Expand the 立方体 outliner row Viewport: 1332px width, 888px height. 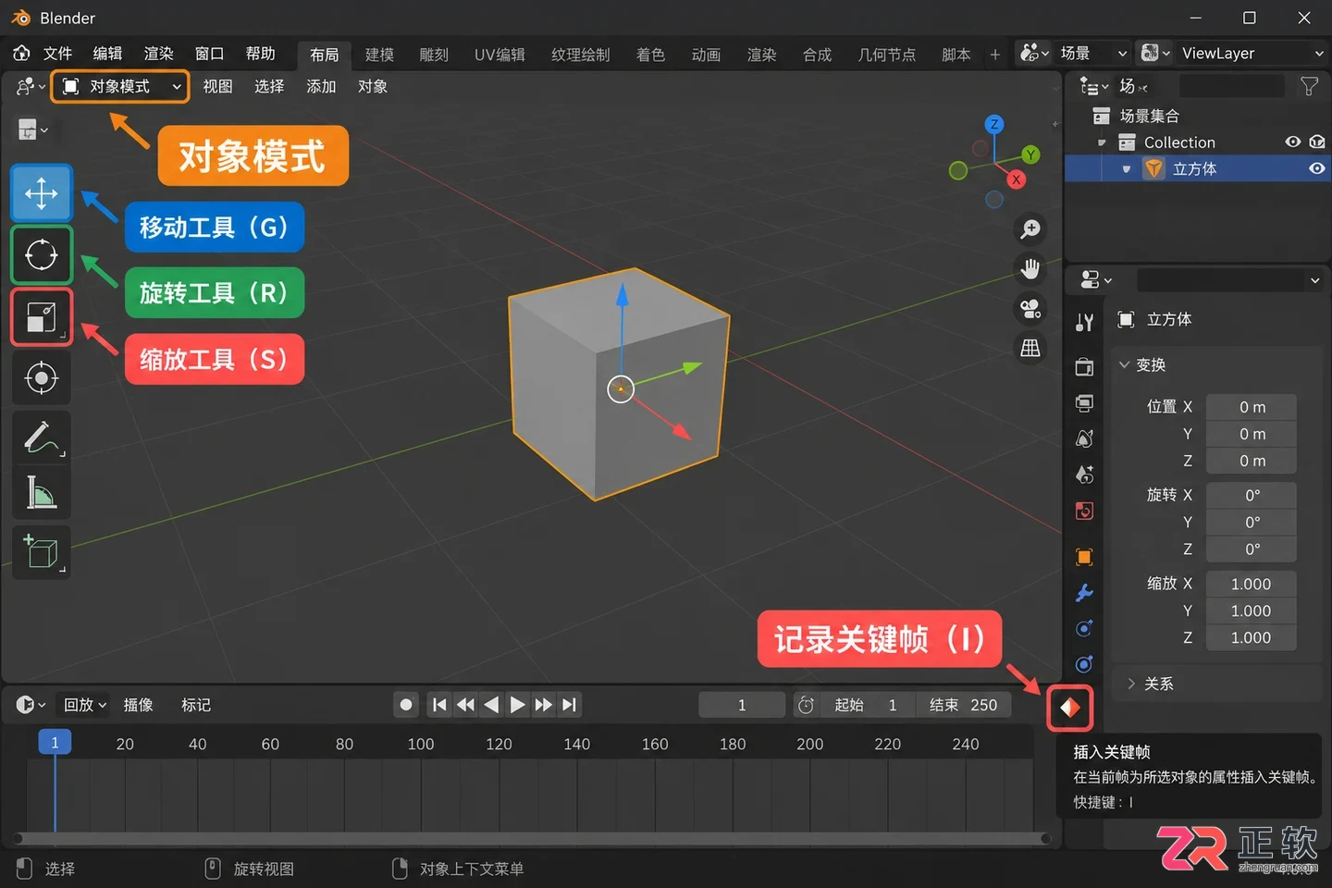coord(1126,169)
